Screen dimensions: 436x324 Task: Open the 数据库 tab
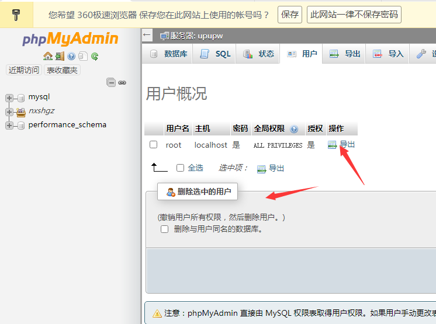pyautogui.click(x=169, y=54)
